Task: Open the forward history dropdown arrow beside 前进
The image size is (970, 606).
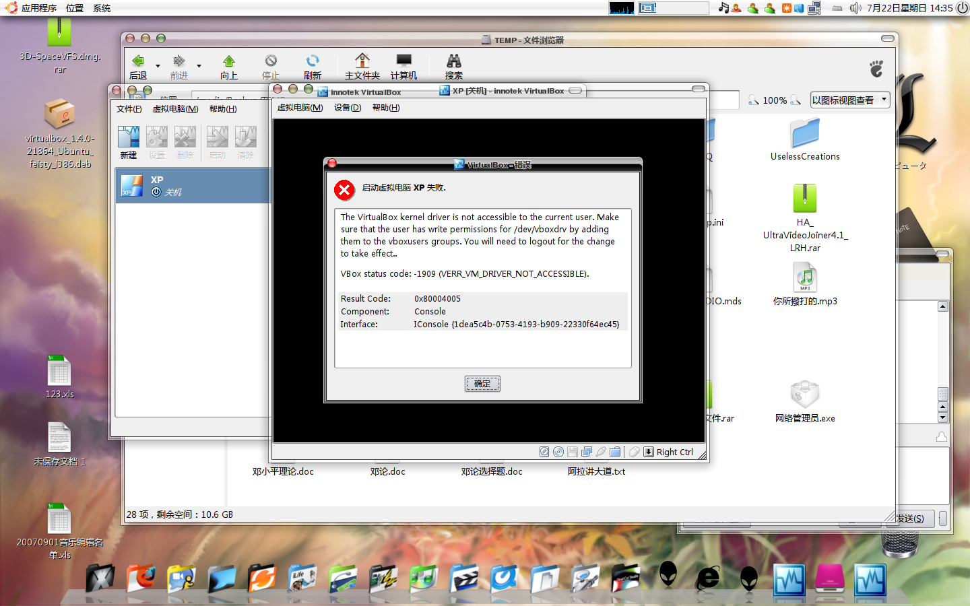Action: [x=199, y=66]
